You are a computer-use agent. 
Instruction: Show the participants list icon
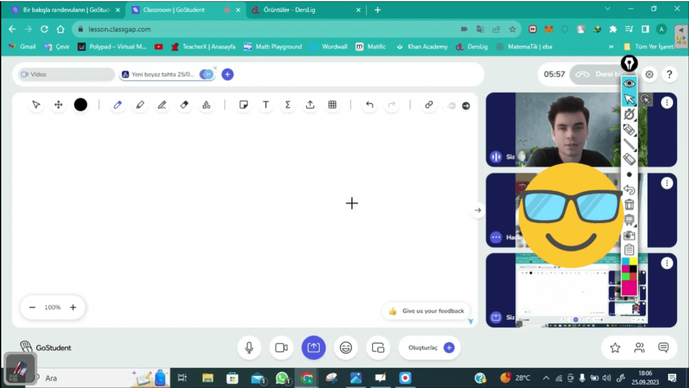click(639, 347)
